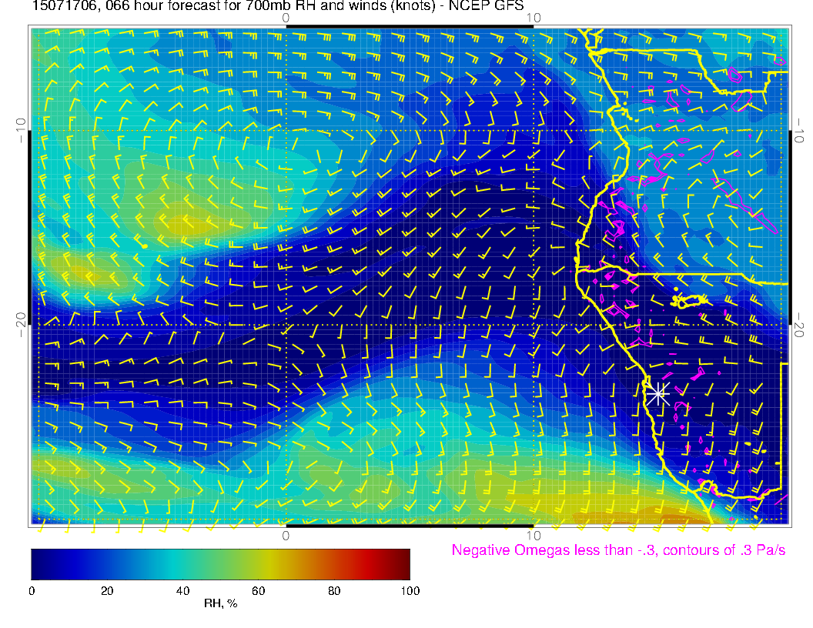Screen dimensions: 813x628
Task: Click the 0 longitude label below the map
Action: 286,535
